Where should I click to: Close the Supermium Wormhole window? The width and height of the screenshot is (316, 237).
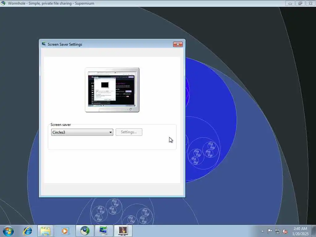click(310, 3)
